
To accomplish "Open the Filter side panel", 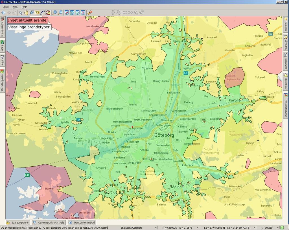I will 2,61.
